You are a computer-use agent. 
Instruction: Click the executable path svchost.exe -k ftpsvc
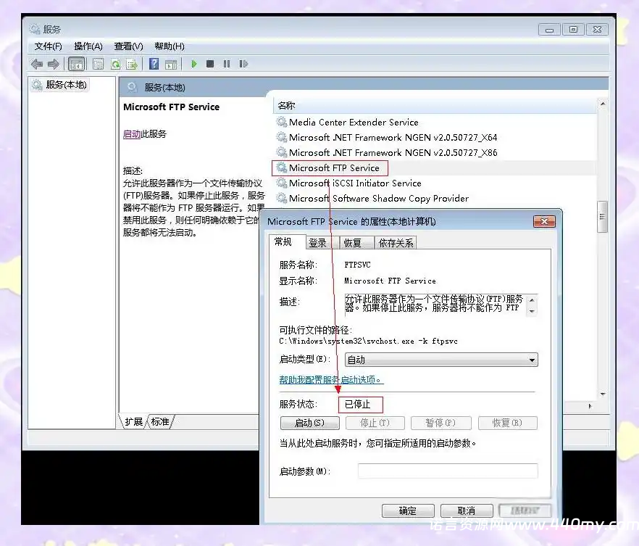point(368,342)
